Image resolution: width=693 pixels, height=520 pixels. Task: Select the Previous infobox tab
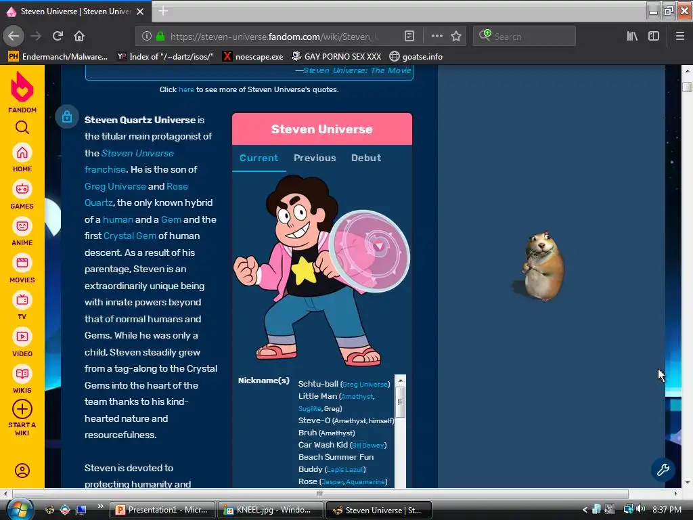[315, 158]
